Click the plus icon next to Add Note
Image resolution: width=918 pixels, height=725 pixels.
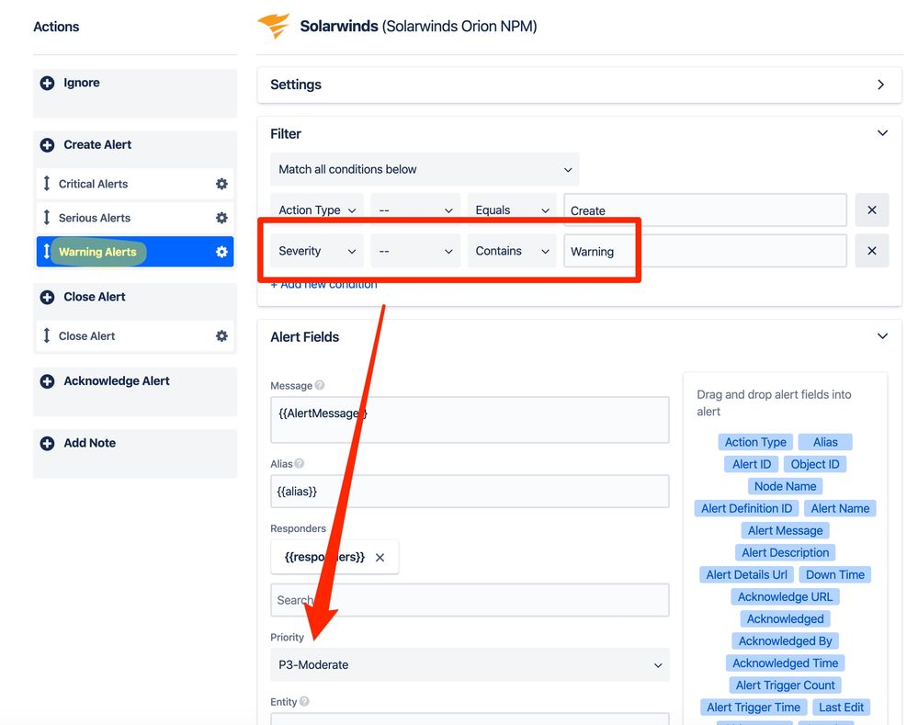[48, 443]
